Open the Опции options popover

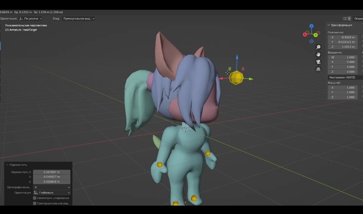(x=359, y=19)
